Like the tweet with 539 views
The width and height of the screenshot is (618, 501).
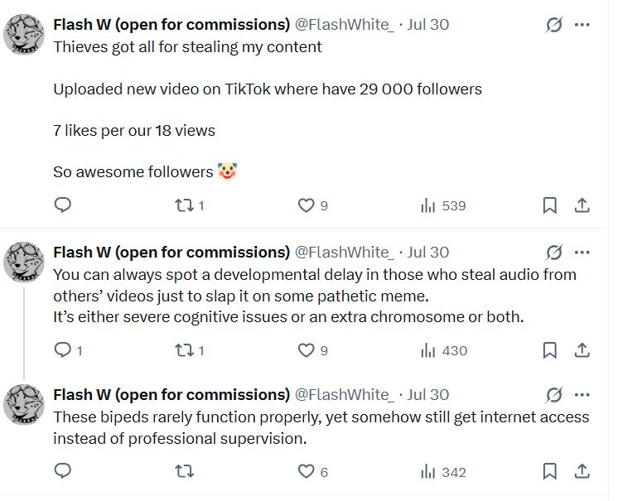tap(307, 205)
